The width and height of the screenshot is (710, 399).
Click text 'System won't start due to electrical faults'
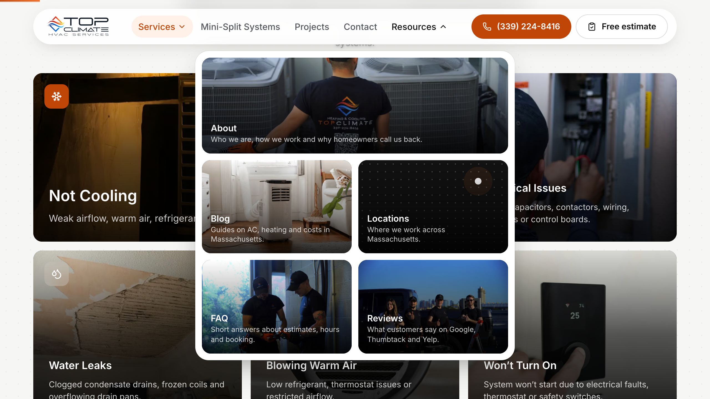coord(566,385)
